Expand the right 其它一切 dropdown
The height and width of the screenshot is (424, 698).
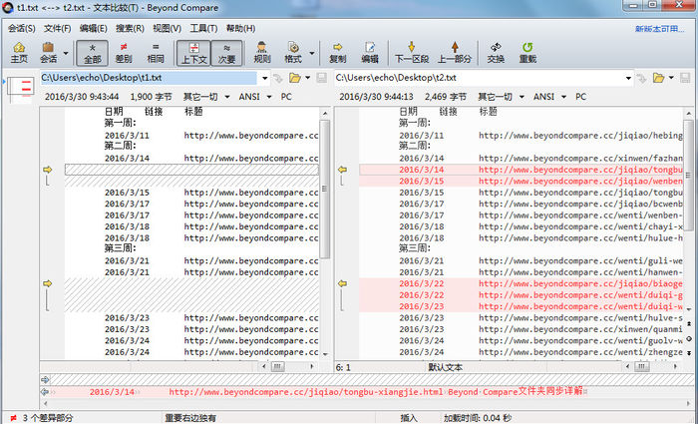tap(522, 97)
